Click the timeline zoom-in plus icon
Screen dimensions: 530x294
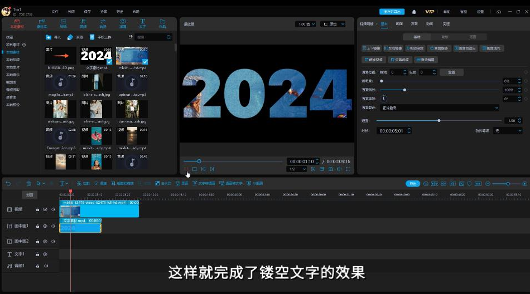[x=524, y=184]
